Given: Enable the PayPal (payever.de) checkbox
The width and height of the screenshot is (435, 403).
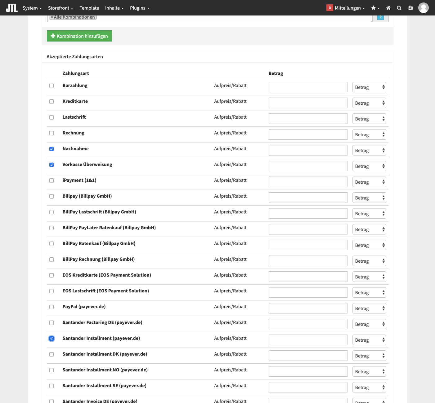Looking at the screenshot, I should [52, 307].
